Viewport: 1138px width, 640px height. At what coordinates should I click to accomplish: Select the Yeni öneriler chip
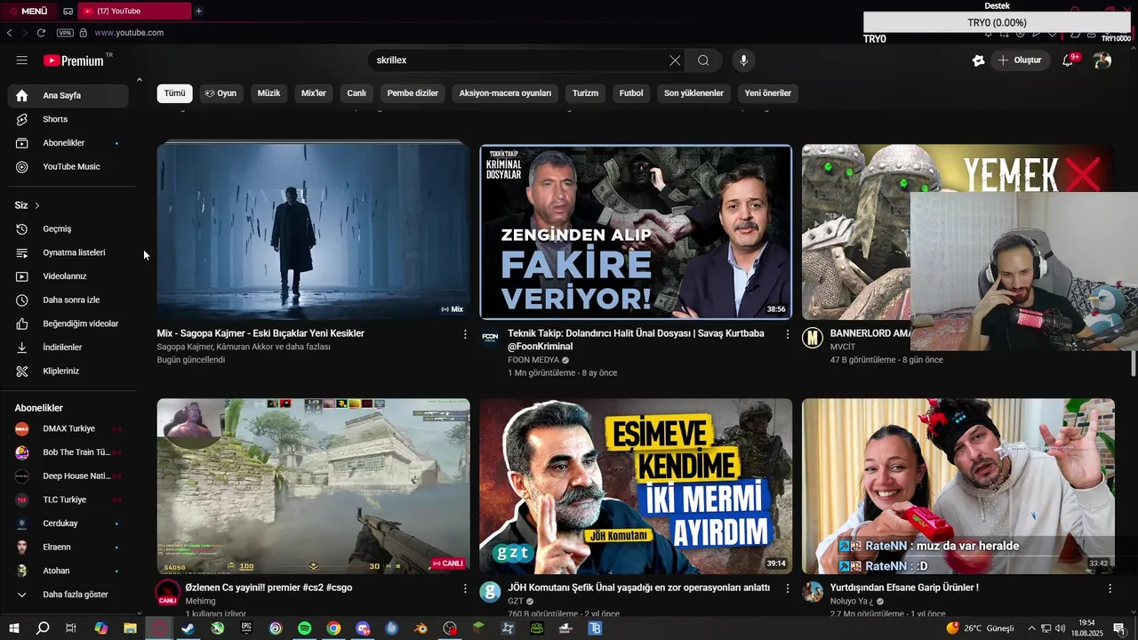(x=768, y=93)
